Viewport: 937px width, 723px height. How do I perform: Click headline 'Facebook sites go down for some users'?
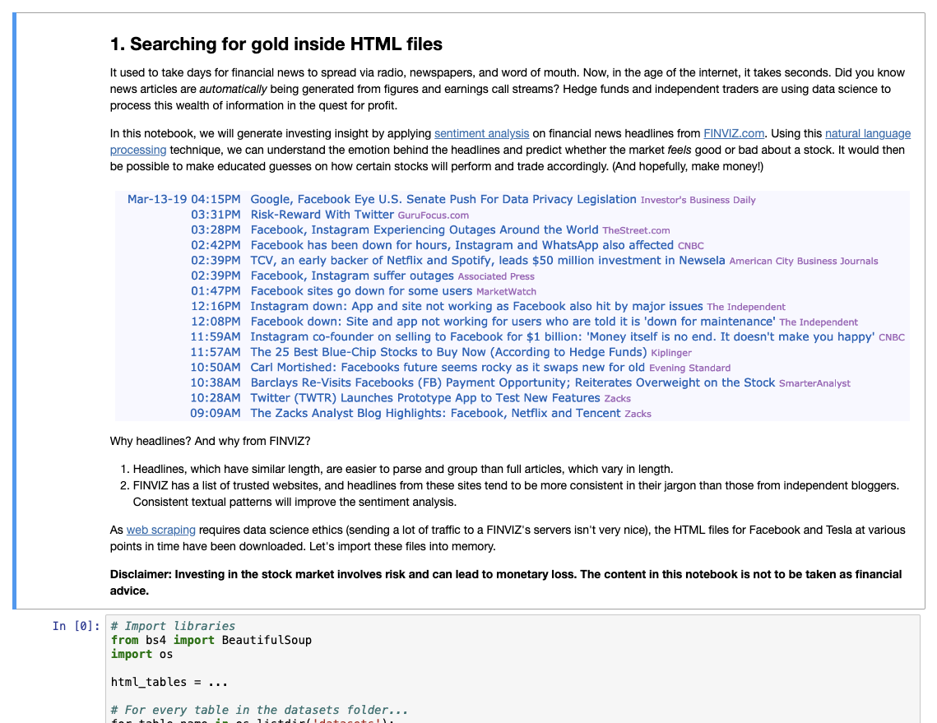pos(361,291)
